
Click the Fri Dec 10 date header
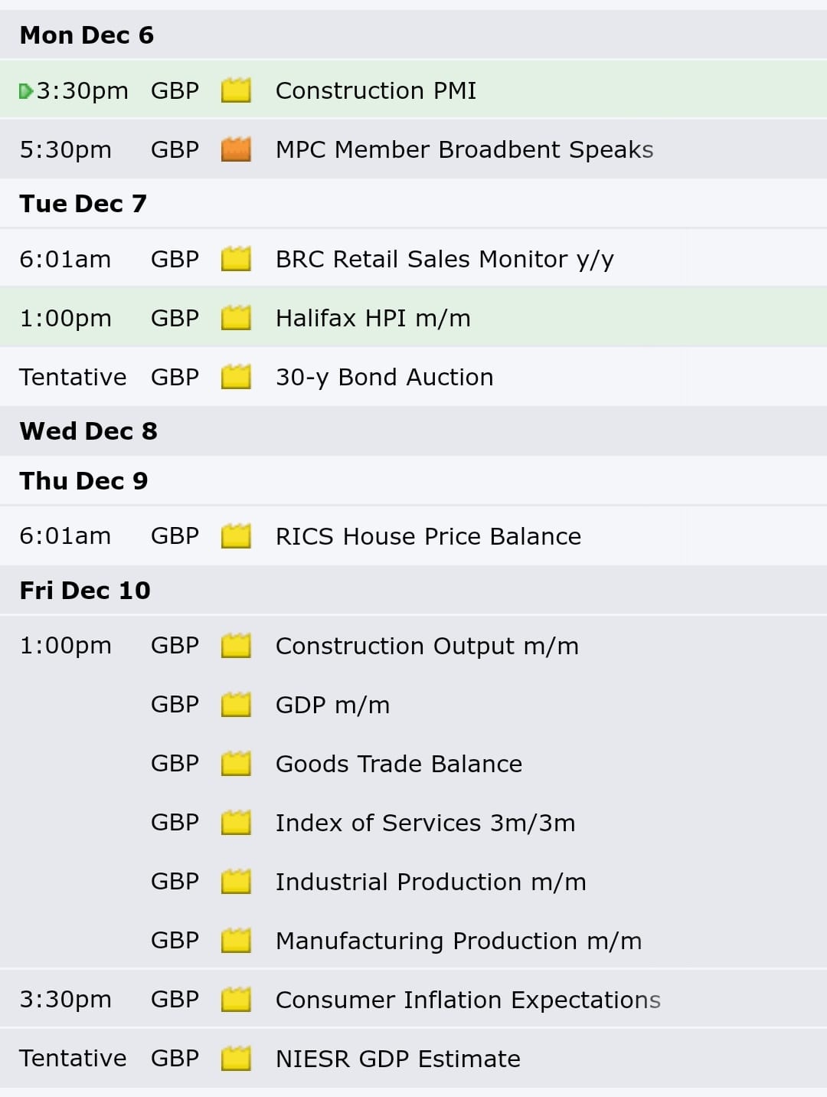[413, 591]
